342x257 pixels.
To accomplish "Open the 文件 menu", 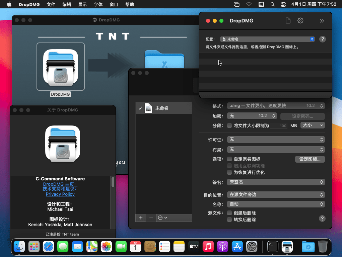I will click(x=51, y=4).
